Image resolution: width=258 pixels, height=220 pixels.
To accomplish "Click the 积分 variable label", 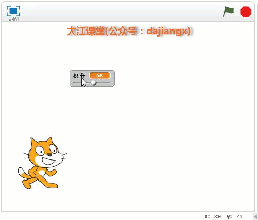I will click(x=79, y=76).
